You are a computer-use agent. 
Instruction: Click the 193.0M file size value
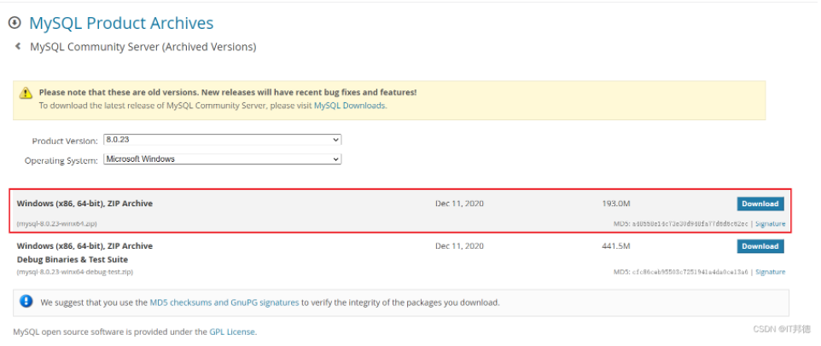[616, 204]
